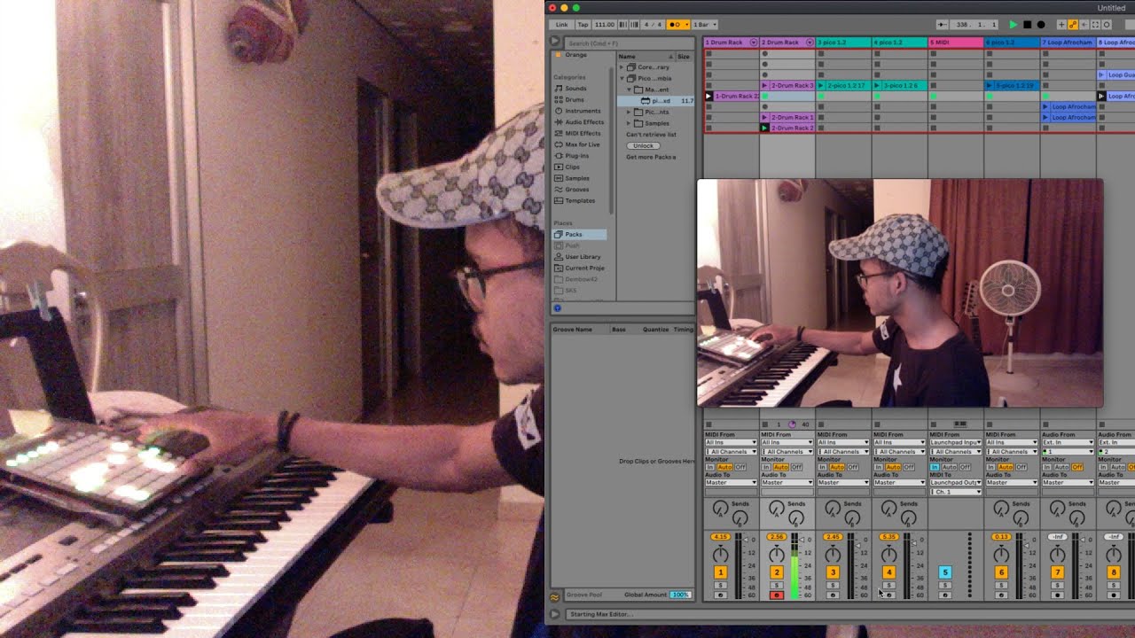Screen dimensions: 1135x638
Task: Adjust track 2 Send A knob
Action: point(777,508)
